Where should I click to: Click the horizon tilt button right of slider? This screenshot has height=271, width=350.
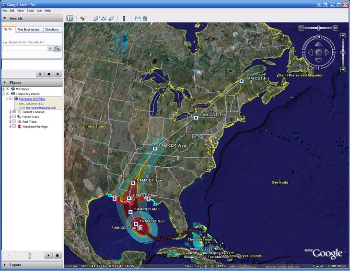[x=335, y=28]
